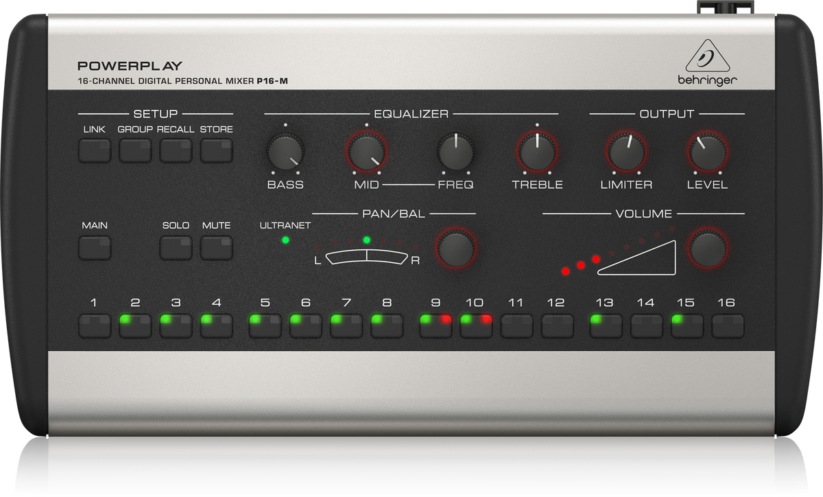
Task: Click the TREBLE equalizer knob
Action: pyautogui.click(x=537, y=152)
